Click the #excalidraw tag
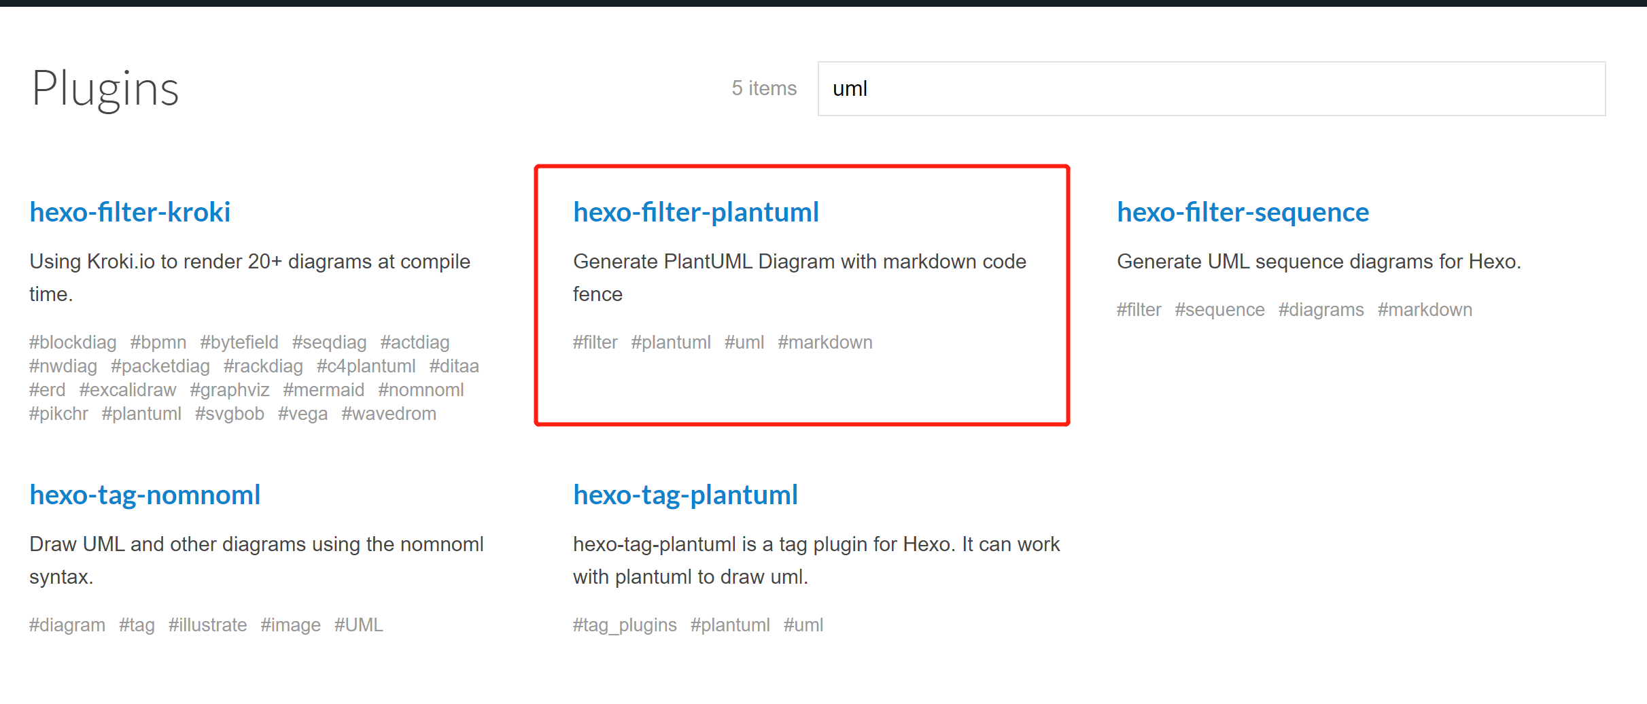Image resolution: width=1647 pixels, height=704 pixels. [128, 390]
